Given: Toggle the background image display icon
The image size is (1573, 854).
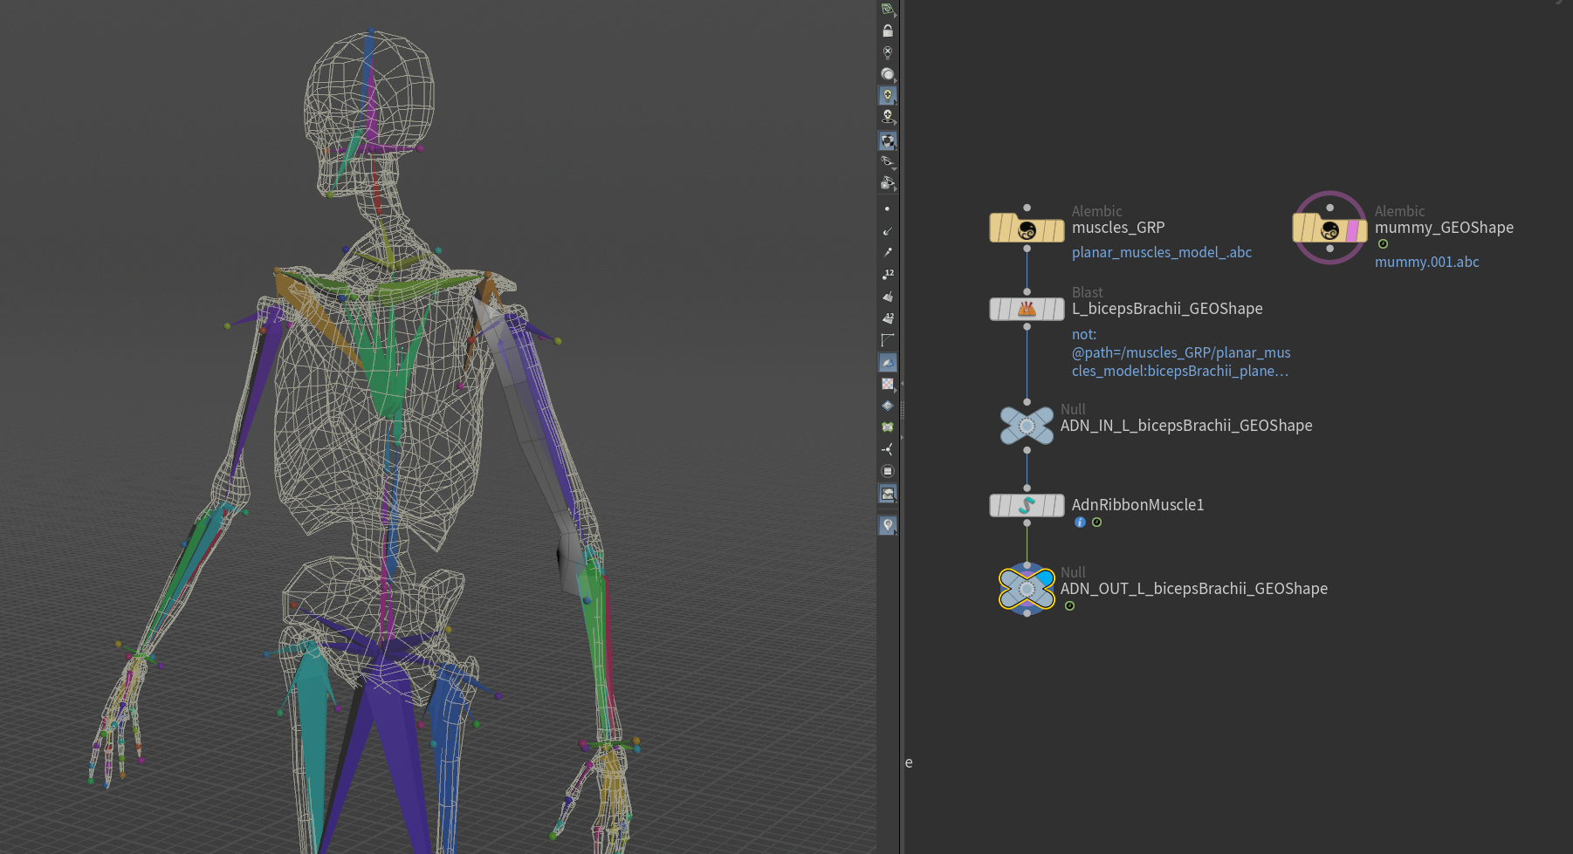Looking at the screenshot, I should tap(888, 494).
